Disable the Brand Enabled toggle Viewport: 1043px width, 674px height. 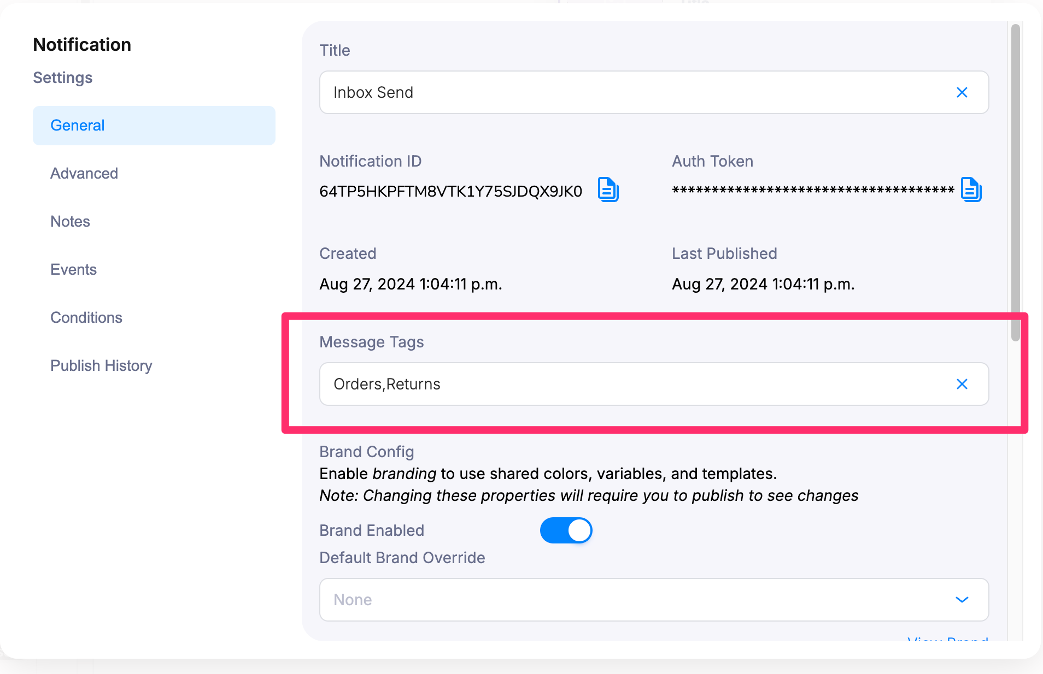tap(566, 530)
